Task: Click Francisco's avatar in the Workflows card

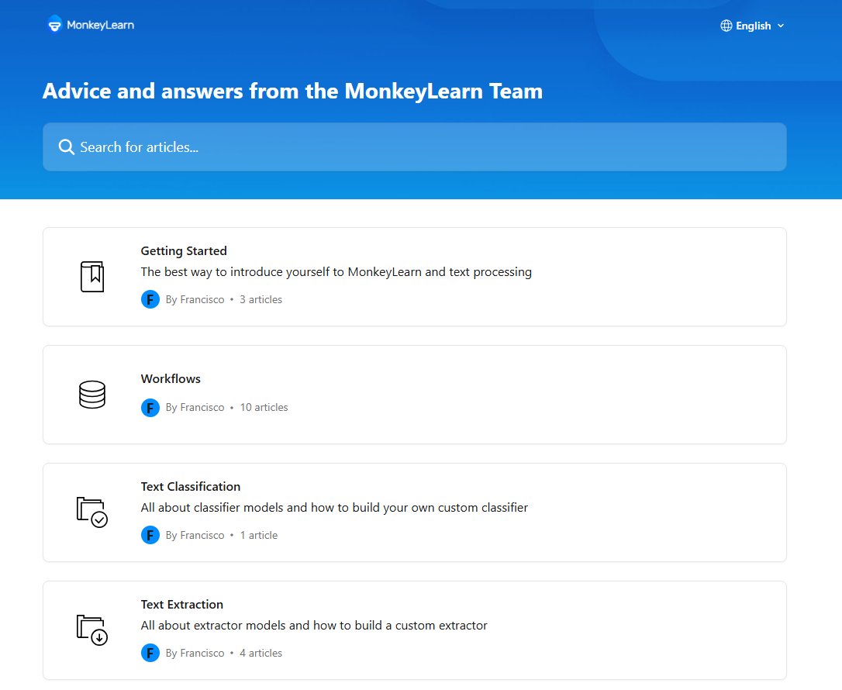Action: 150,407
